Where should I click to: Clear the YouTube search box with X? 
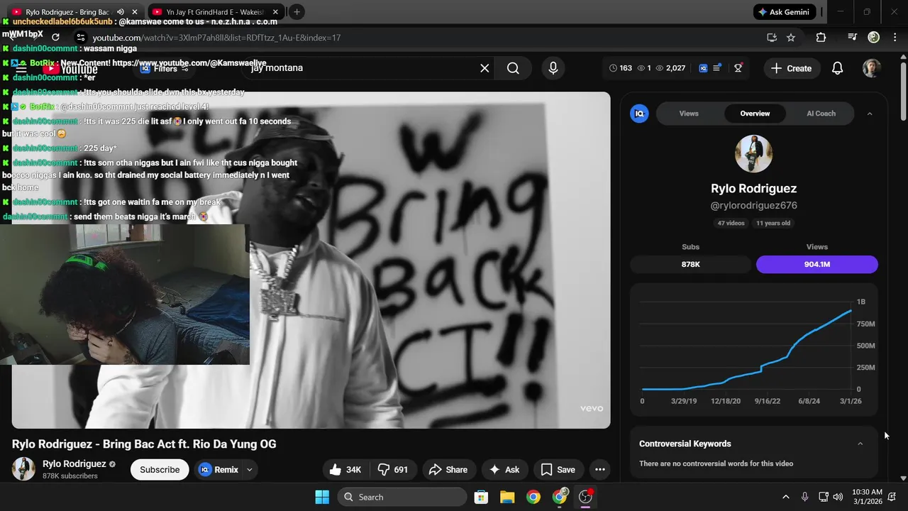click(x=485, y=68)
